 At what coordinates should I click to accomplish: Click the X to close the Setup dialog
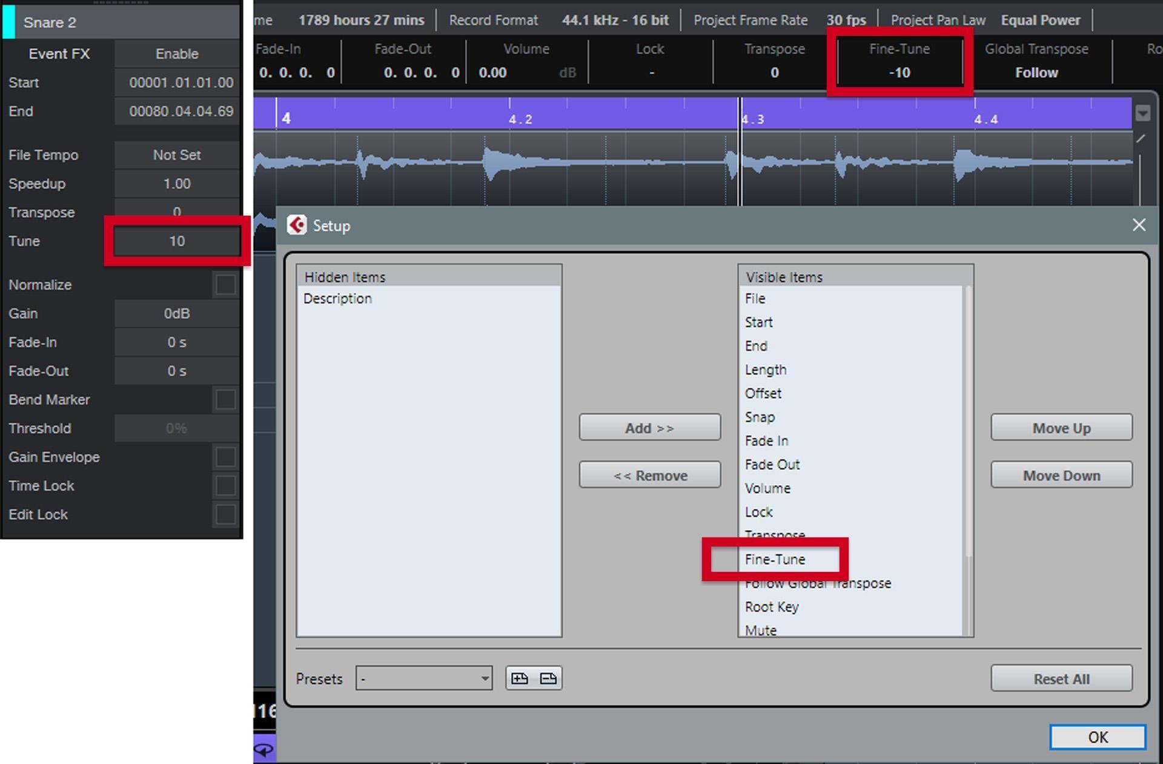pyautogui.click(x=1139, y=225)
